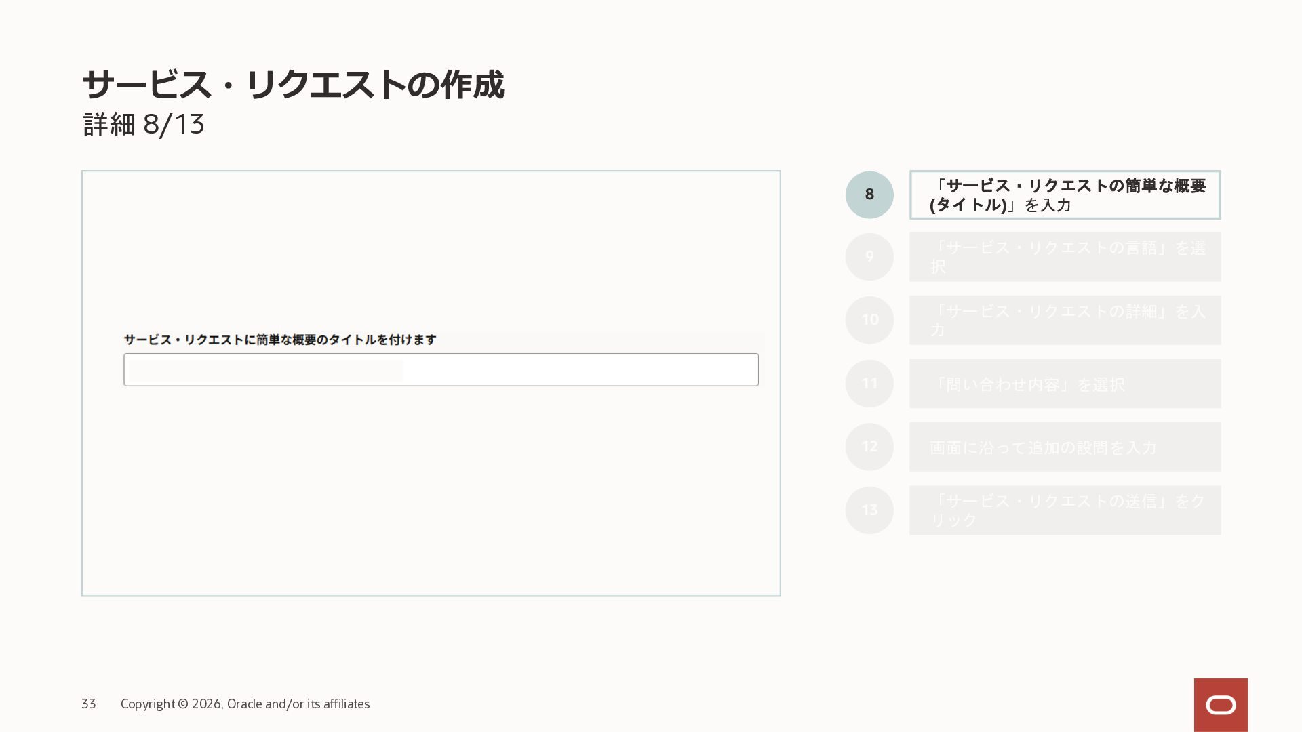Click the 詳細 8/13 subtitle text
Screen dimensions: 1302x732
[x=143, y=125]
